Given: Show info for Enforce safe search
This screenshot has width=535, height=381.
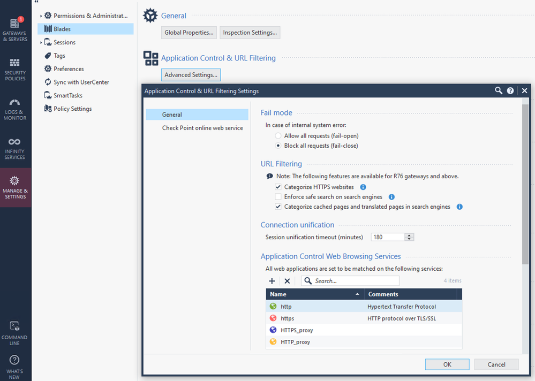Looking at the screenshot, I should pyautogui.click(x=391, y=197).
